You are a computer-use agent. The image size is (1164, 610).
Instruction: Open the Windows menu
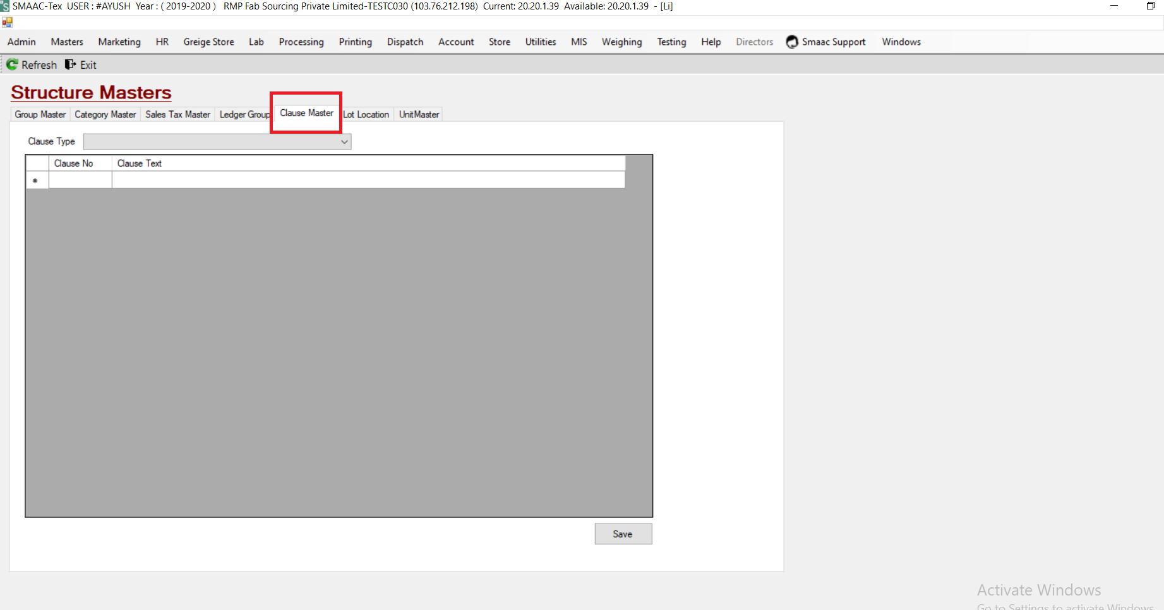901,42
